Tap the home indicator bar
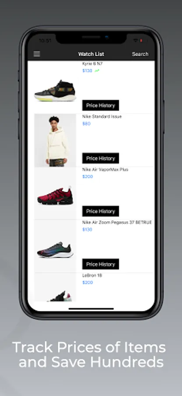The height and width of the screenshot is (396, 182). click(x=91, y=308)
